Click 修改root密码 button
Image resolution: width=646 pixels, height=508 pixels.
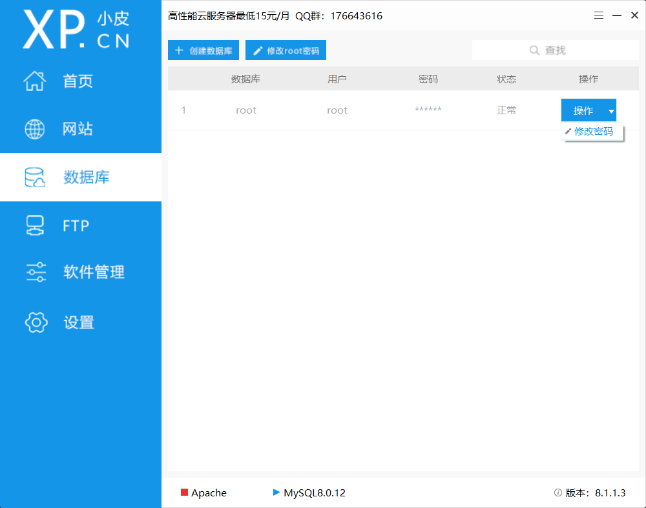[286, 50]
